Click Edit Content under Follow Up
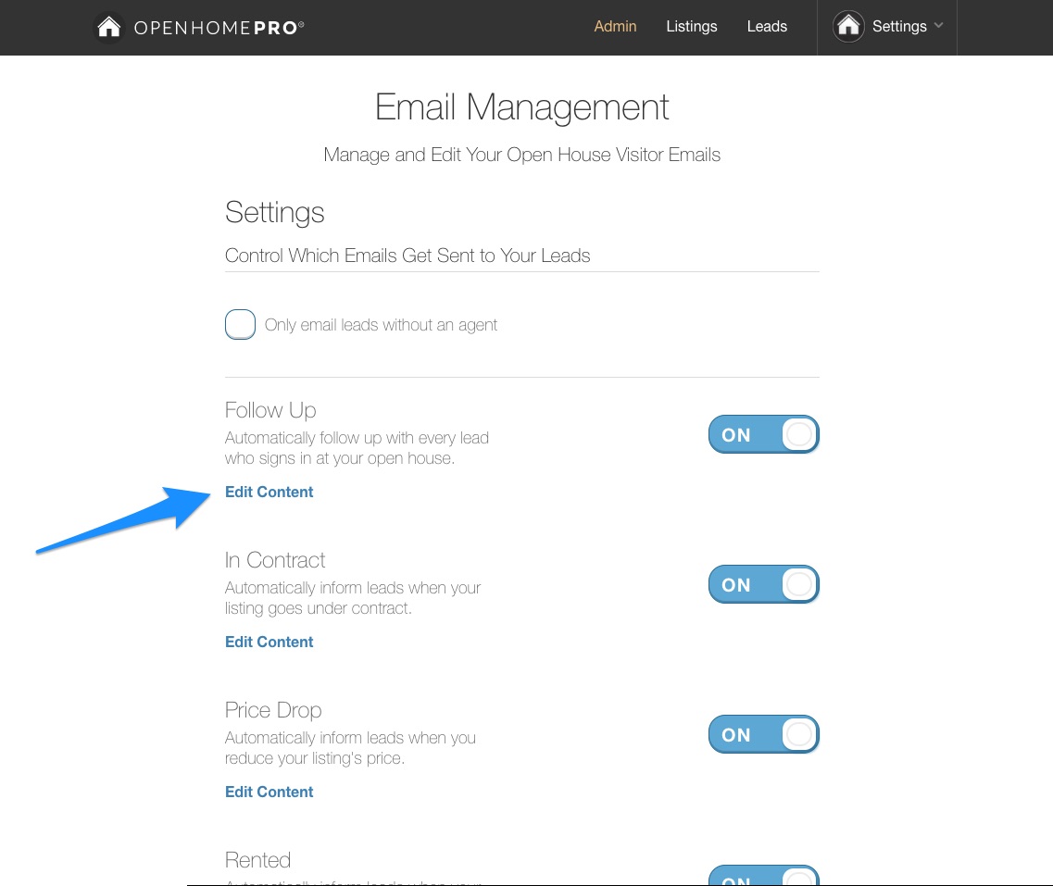The height and width of the screenshot is (886, 1053). [270, 492]
